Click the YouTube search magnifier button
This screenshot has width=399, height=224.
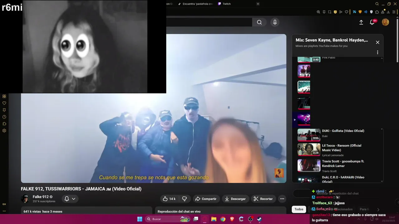tap(259, 22)
